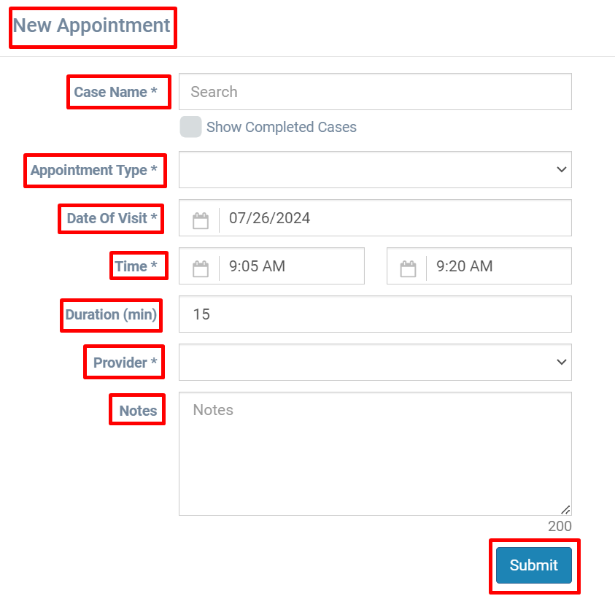Expand the Appointment Type dropdown

click(x=375, y=169)
